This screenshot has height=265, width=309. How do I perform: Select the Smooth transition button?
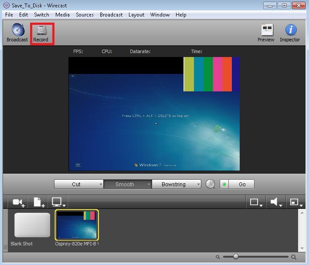[125, 184]
